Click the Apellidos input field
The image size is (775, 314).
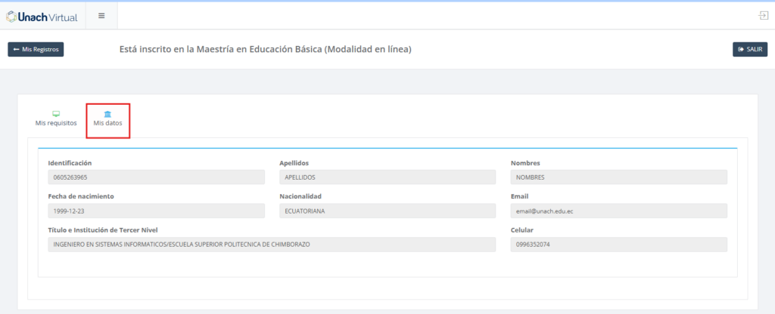point(387,177)
